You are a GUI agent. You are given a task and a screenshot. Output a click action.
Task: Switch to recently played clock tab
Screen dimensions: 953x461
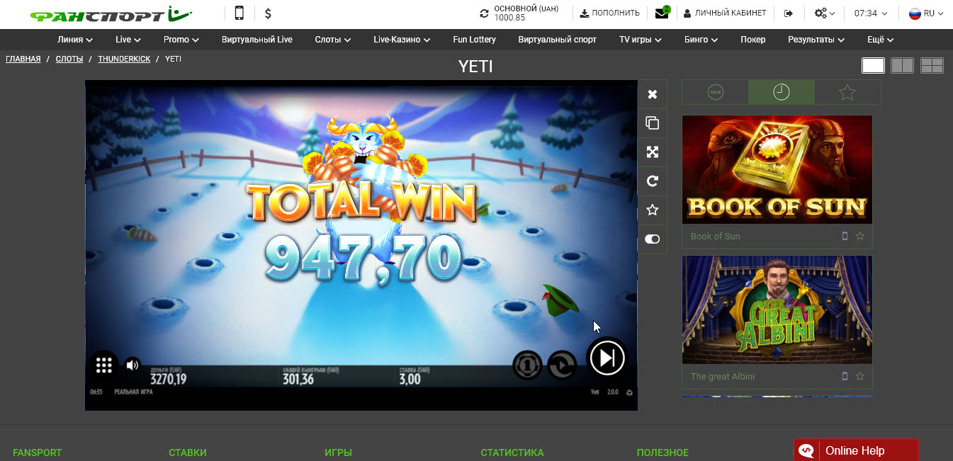click(782, 92)
